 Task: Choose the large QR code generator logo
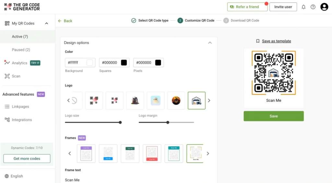pos(94,100)
